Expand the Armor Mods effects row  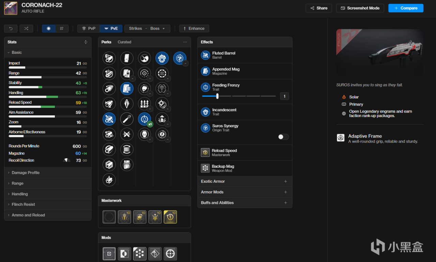[245, 192]
